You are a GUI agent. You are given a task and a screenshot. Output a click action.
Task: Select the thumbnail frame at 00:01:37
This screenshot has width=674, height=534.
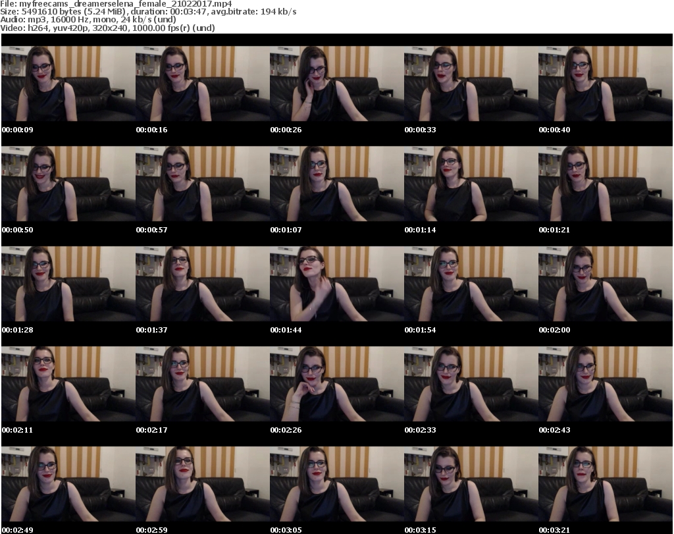click(x=203, y=284)
